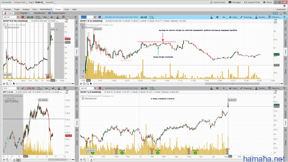Open chart settings gear on MCHP 1m chart
This screenshot has height=162, width=288.
[217, 17]
